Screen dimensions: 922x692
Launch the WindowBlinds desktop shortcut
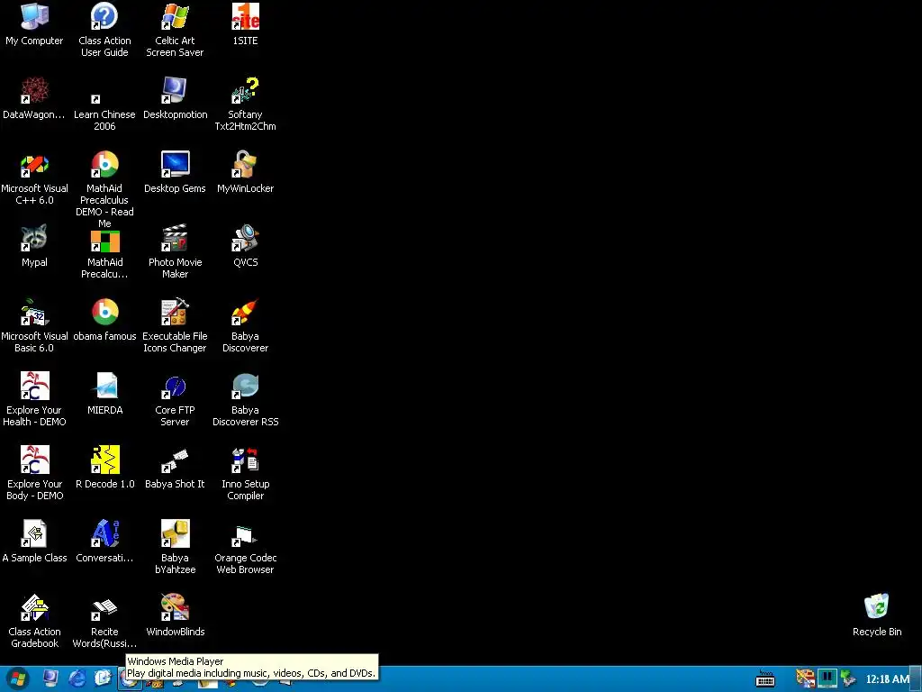coord(175,608)
